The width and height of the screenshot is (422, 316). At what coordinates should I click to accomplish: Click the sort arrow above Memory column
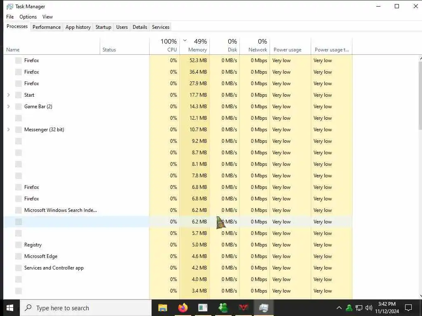185,41
